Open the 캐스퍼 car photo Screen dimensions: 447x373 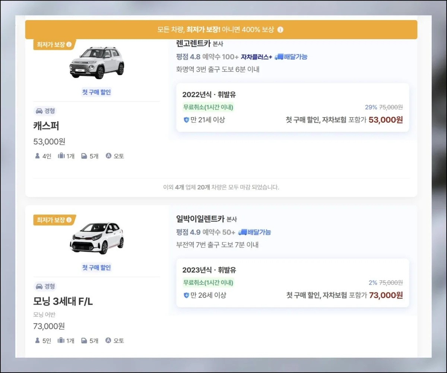[96, 62]
